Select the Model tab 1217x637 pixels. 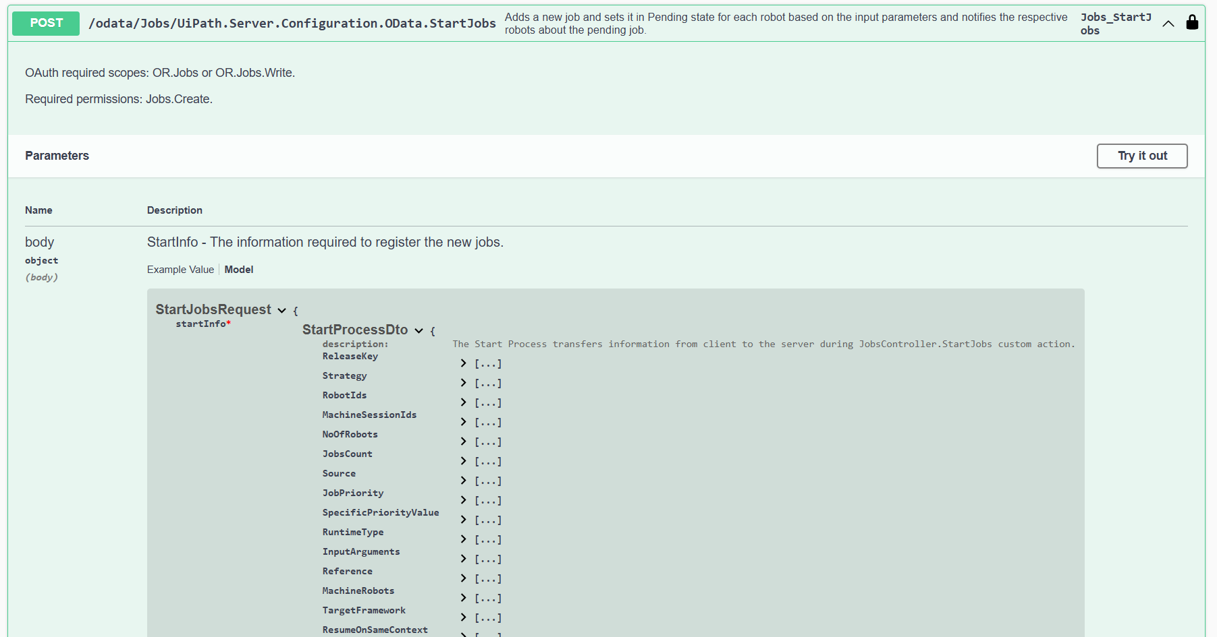(x=239, y=270)
